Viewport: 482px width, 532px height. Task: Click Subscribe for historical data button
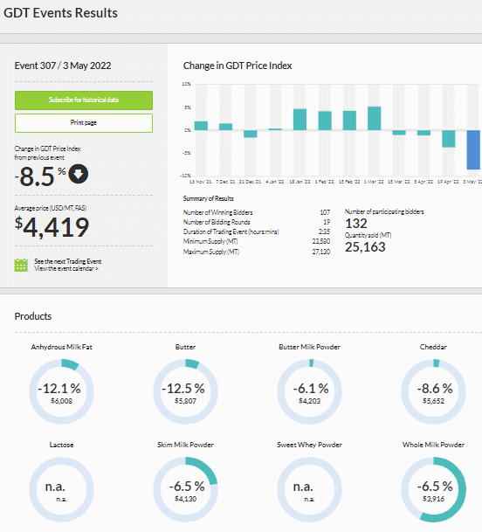pyautogui.click(x=84, y=100)
